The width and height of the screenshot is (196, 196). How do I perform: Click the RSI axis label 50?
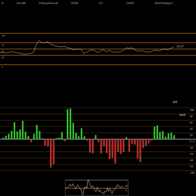point(3,51)
